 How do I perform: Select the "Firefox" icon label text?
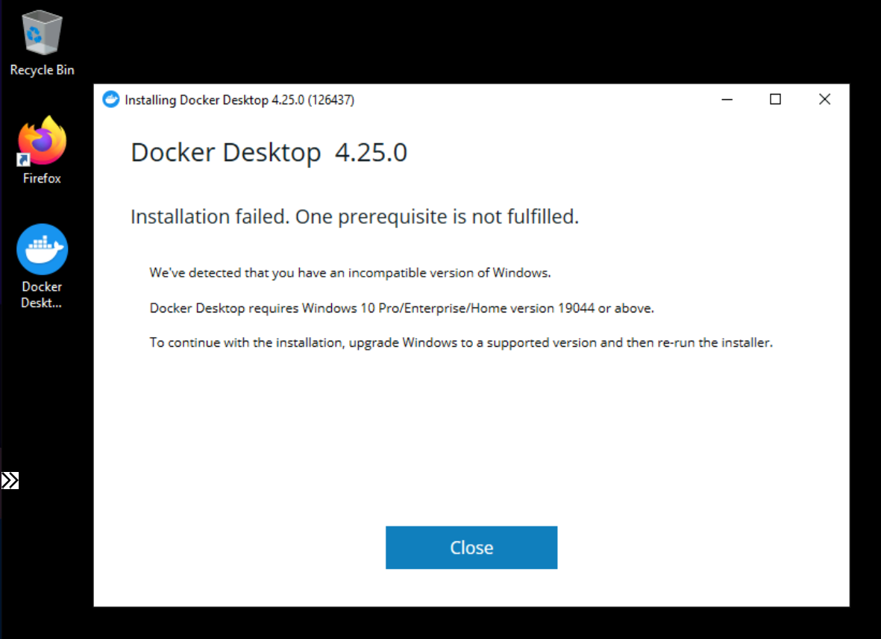[x=42, y=178]
